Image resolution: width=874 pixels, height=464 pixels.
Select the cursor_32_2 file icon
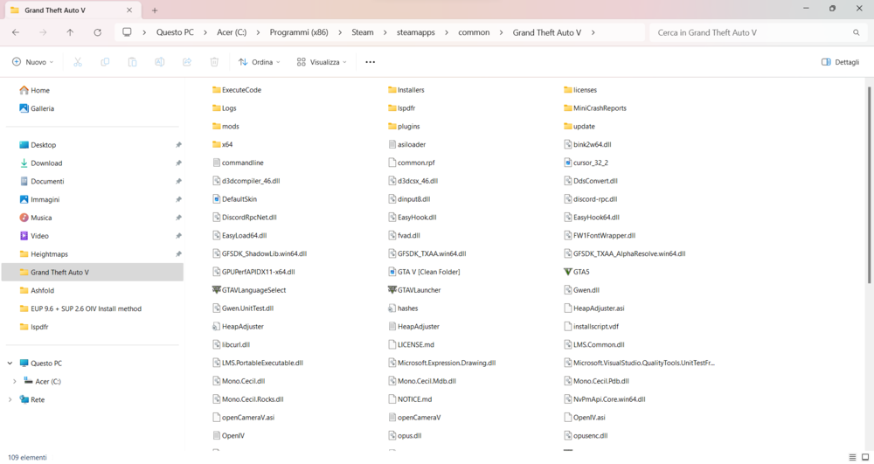(568, 163)
